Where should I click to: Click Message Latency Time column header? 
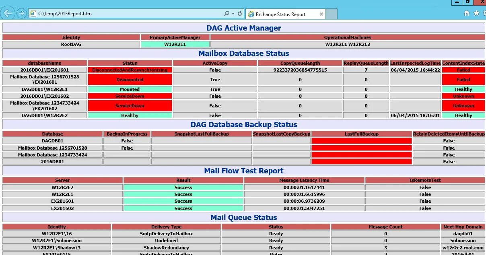click(304, 180)
